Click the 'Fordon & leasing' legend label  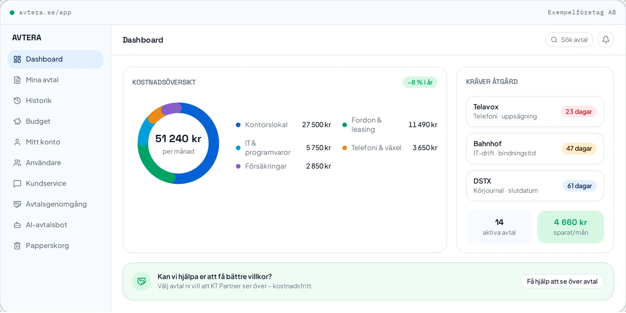(x=367, y=125)
